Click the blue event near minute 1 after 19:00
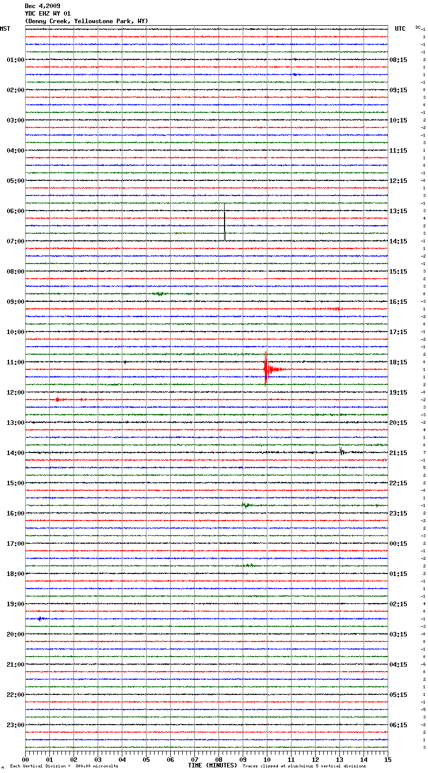The image size is (428, 773). 41,618
